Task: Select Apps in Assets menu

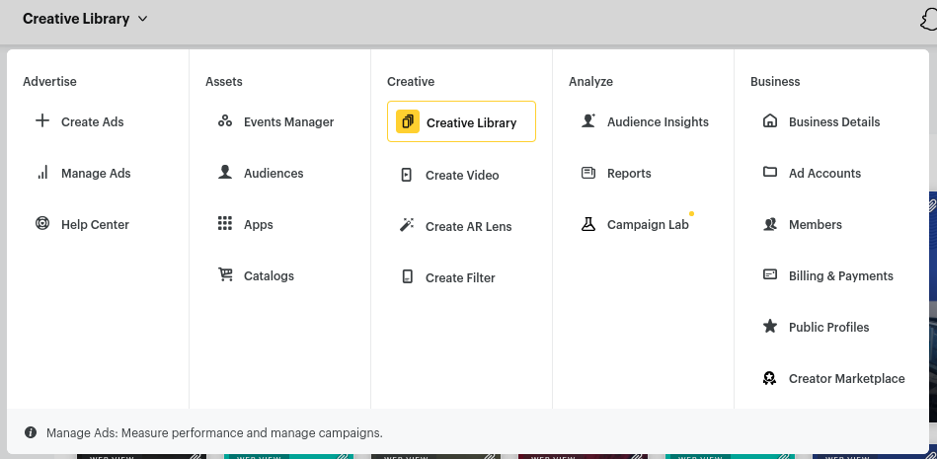Action: pos(258,225)
